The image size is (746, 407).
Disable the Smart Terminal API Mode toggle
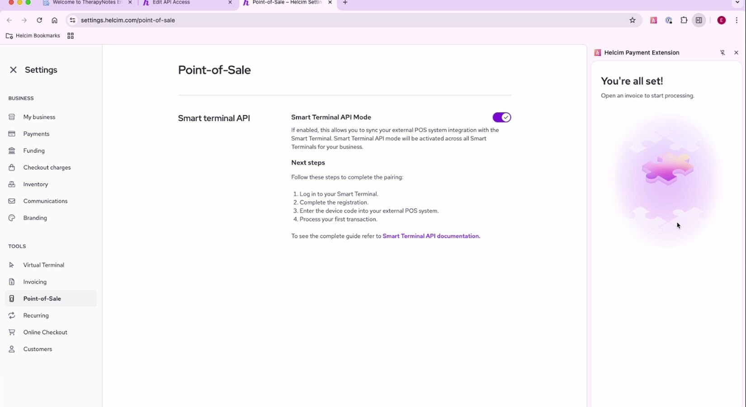click(501, 118)
